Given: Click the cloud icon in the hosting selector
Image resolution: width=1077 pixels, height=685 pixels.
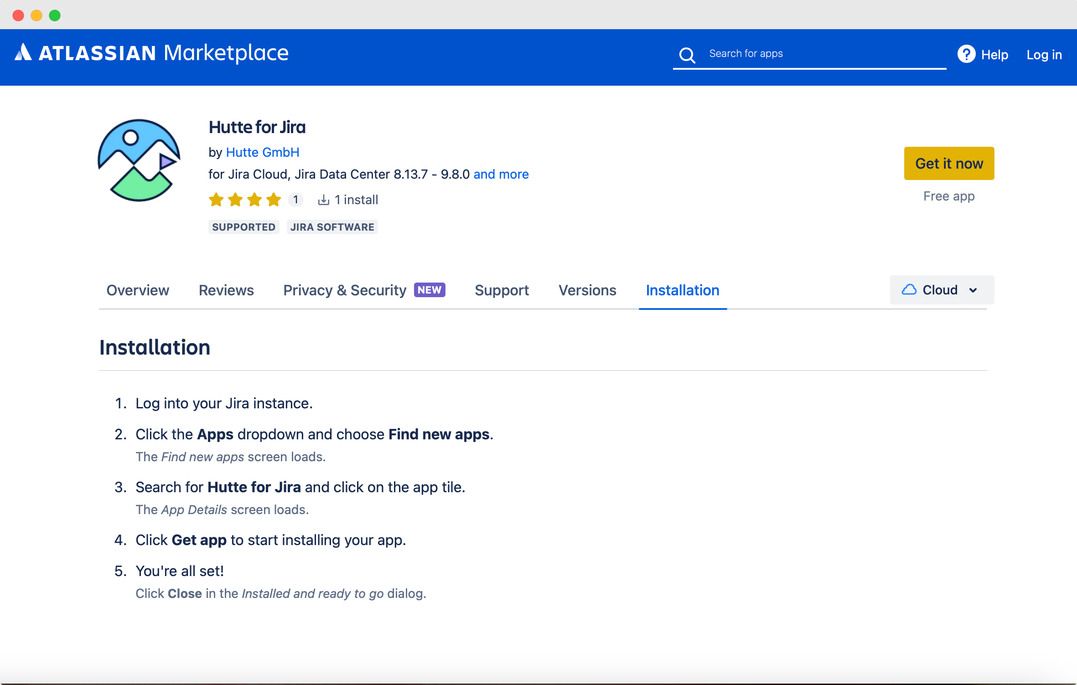Looking at the screenshot, I should (x=910, y=289).
